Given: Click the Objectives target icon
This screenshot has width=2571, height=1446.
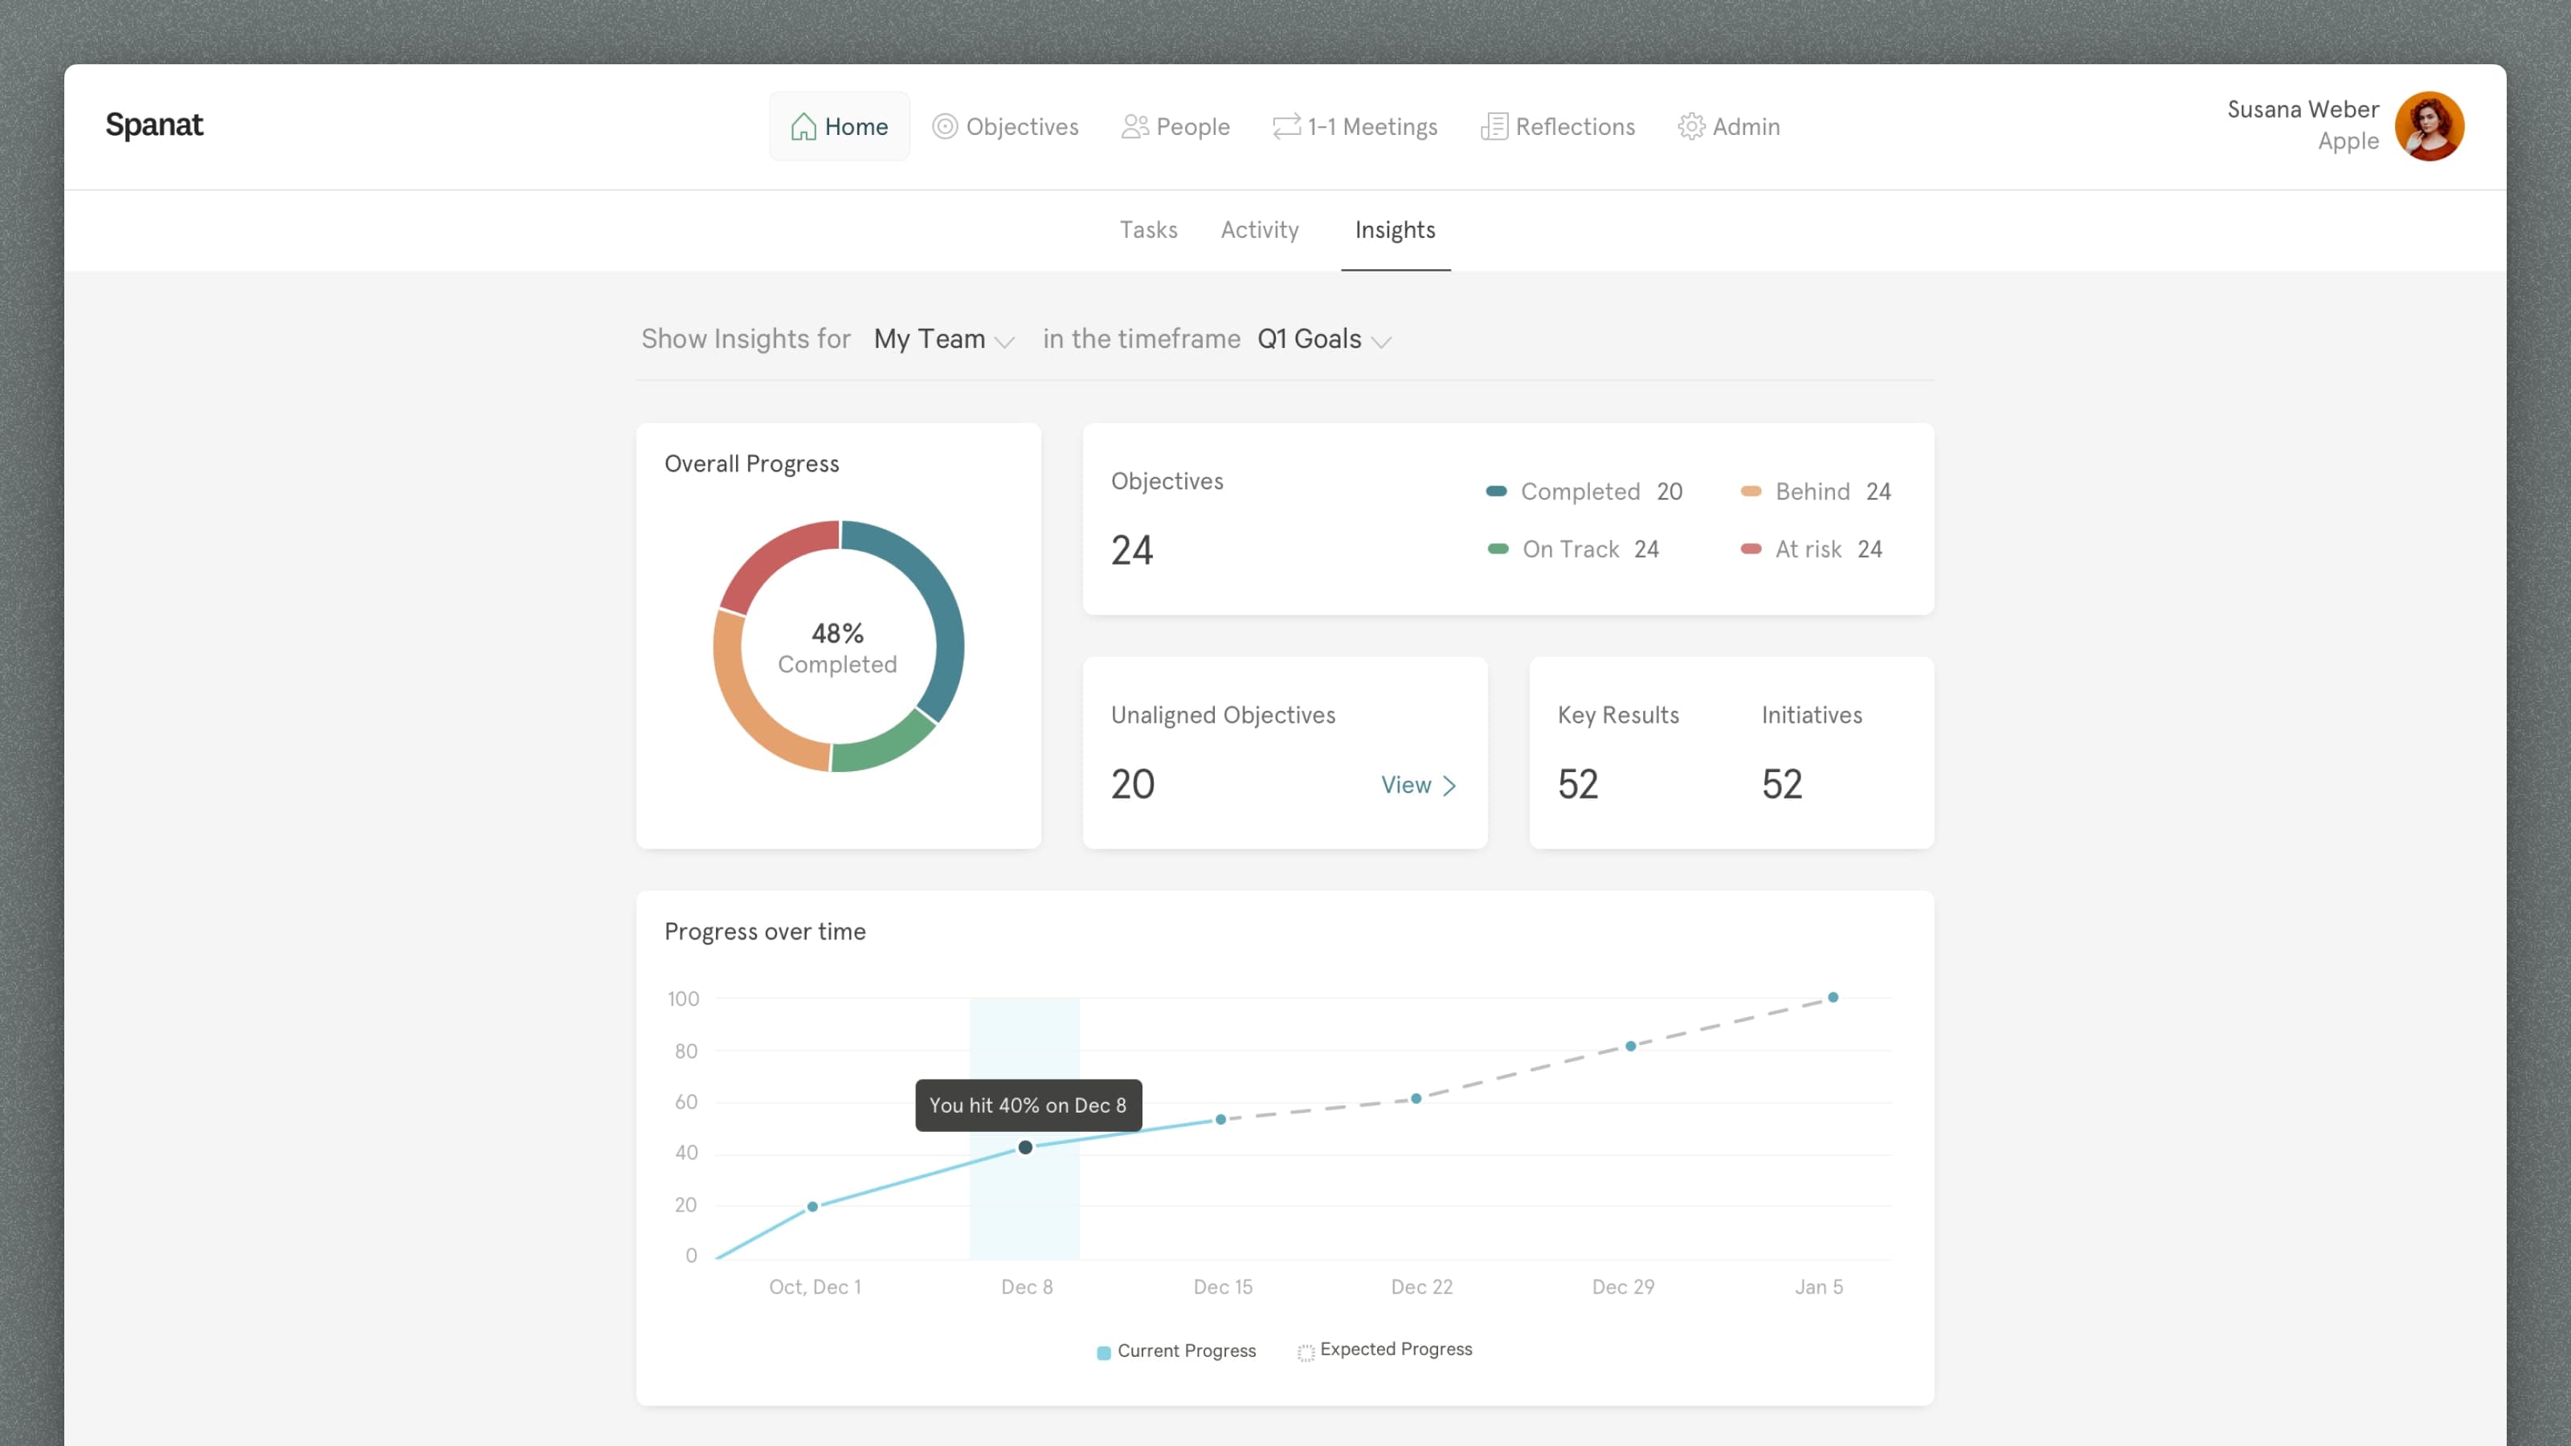Looking at the screenshot, I should point(944,127).
